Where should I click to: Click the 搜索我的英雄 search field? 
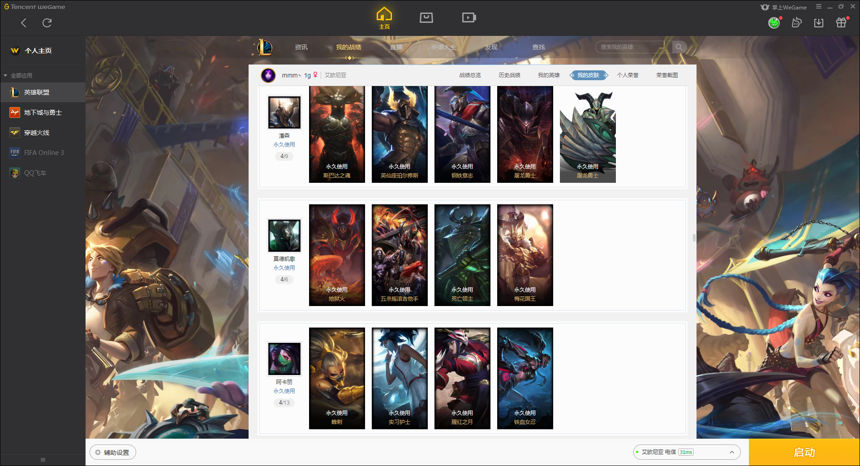pos(634,47)
